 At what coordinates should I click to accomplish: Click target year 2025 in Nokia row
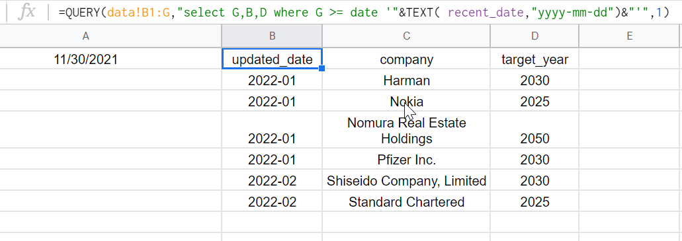tap(534, 101)
